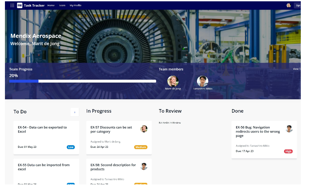Click the Team Progress bar
The height and width of the screenshot is (194, 311).
pos(82,81)
